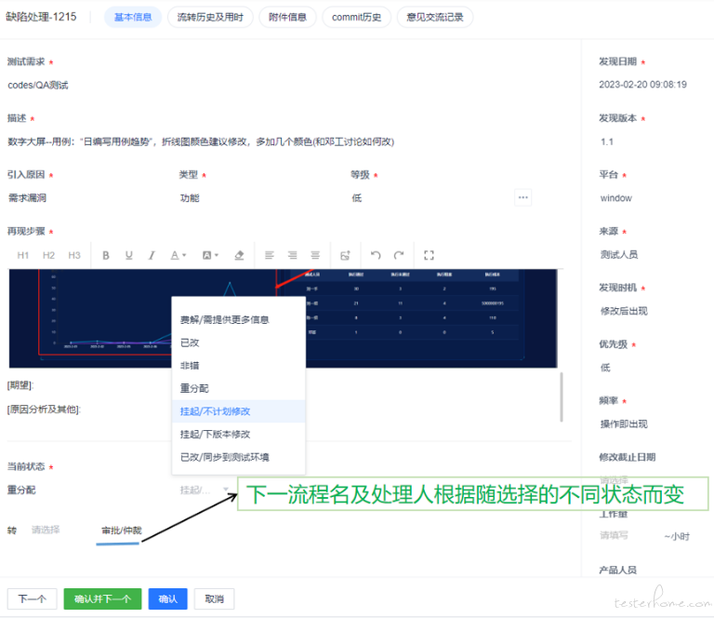Open font color dropdown
The height and width of the screenshot is (618, 714).
178,255
